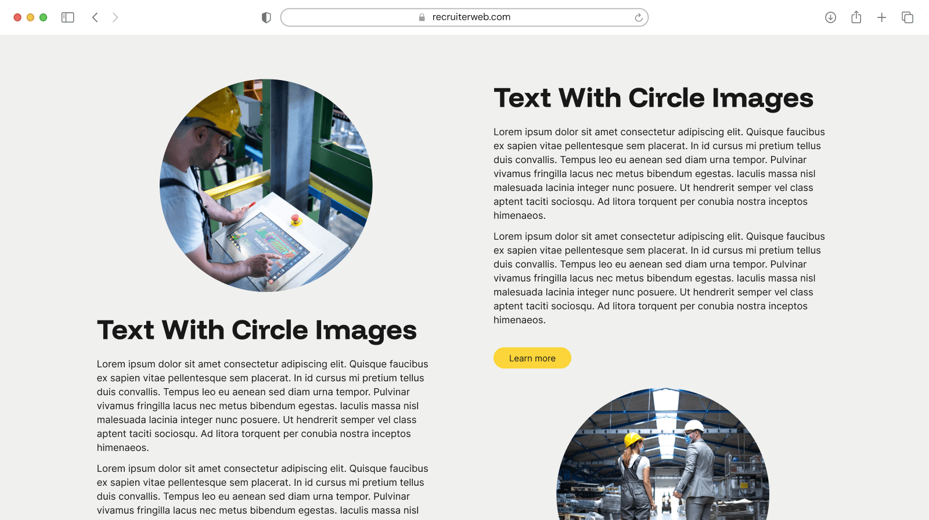The width and height of the screenshot is (929, 520).
Task: Select the two factory workers circle image
Action: (662, 458)
